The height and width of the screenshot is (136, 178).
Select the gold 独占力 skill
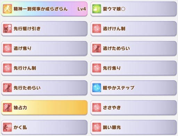[x=44, y=108]
